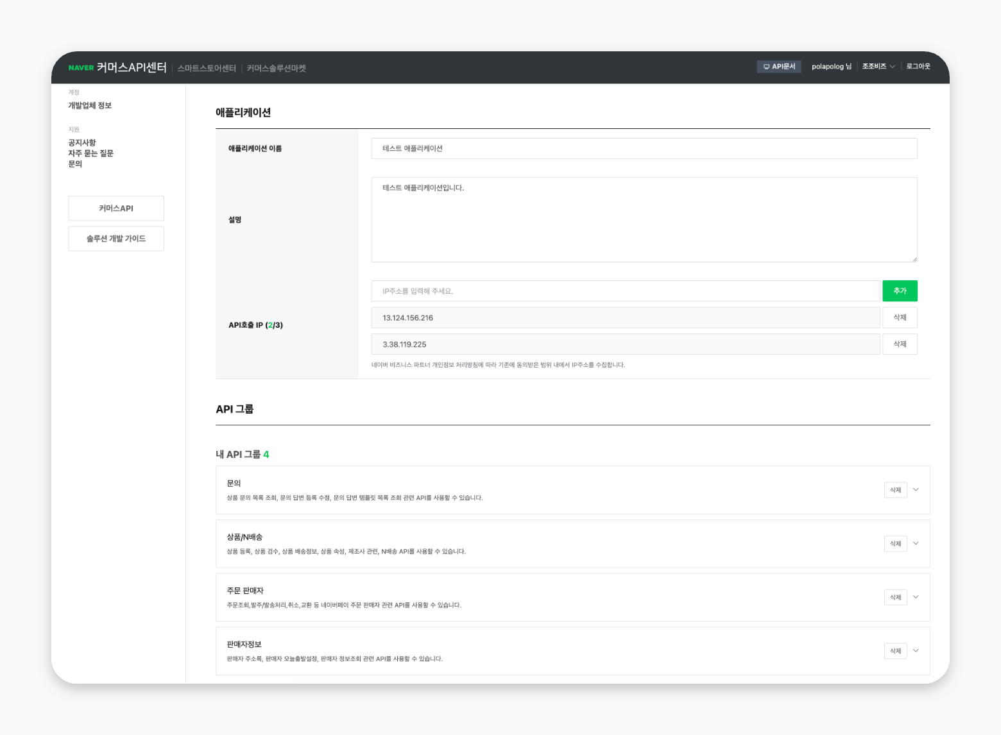Click the 판매자정보 group title
The width and height of the screenshot is (1001, 735).
(x=244, y=645)
